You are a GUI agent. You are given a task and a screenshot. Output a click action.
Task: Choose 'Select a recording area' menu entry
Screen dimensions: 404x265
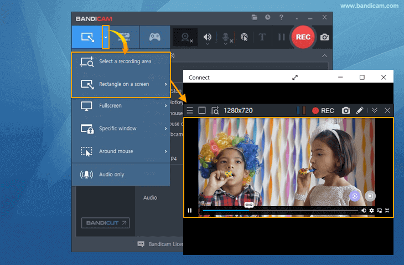tap(121, 62)
